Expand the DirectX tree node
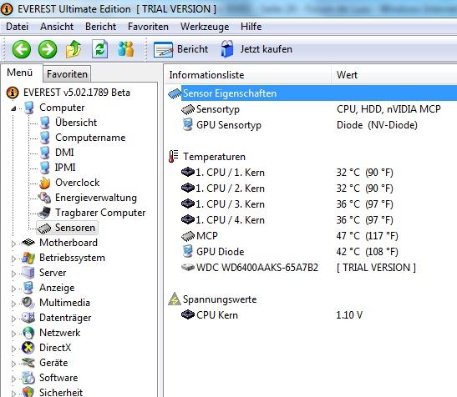Viewport: 457px width, 397px height. 13,349
